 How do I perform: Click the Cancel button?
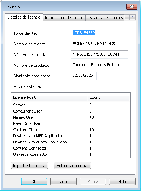63,181
